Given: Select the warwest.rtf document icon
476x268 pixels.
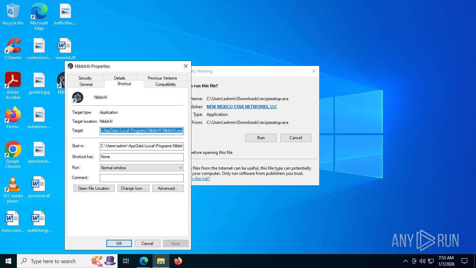Looking at the screenshot, I should (65, 49).
